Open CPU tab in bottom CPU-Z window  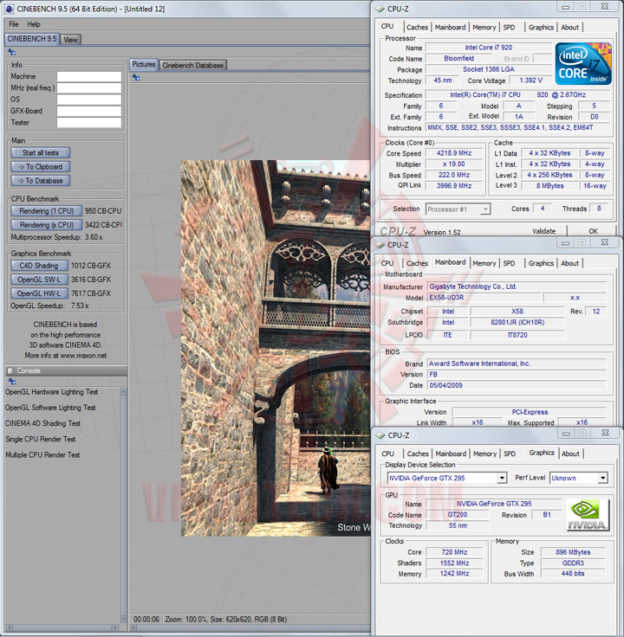pyautogui.click(x=387, y=454)
